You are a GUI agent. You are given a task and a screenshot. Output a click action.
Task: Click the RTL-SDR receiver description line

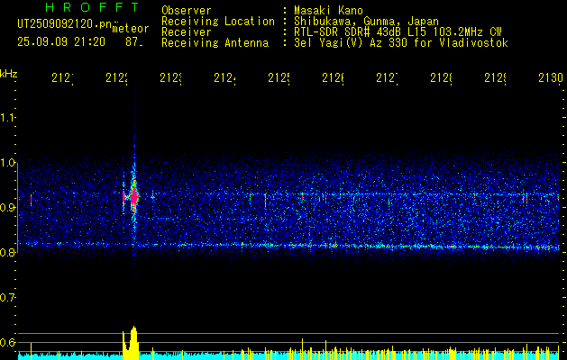pyautogui.click(x=398, y=32)
